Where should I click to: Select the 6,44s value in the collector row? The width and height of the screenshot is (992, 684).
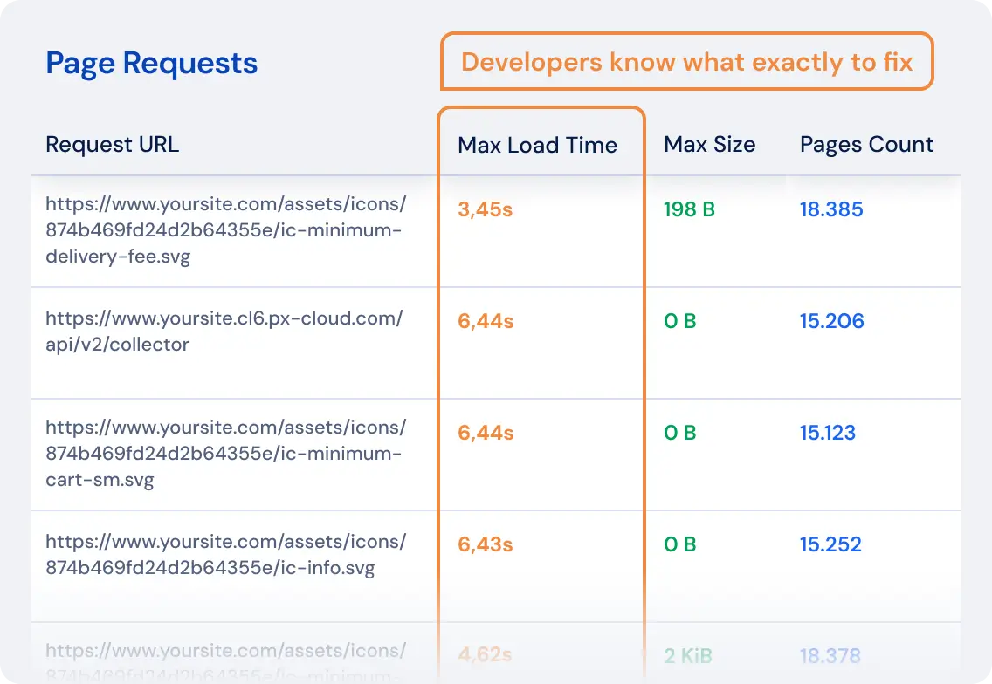point(486,321)
